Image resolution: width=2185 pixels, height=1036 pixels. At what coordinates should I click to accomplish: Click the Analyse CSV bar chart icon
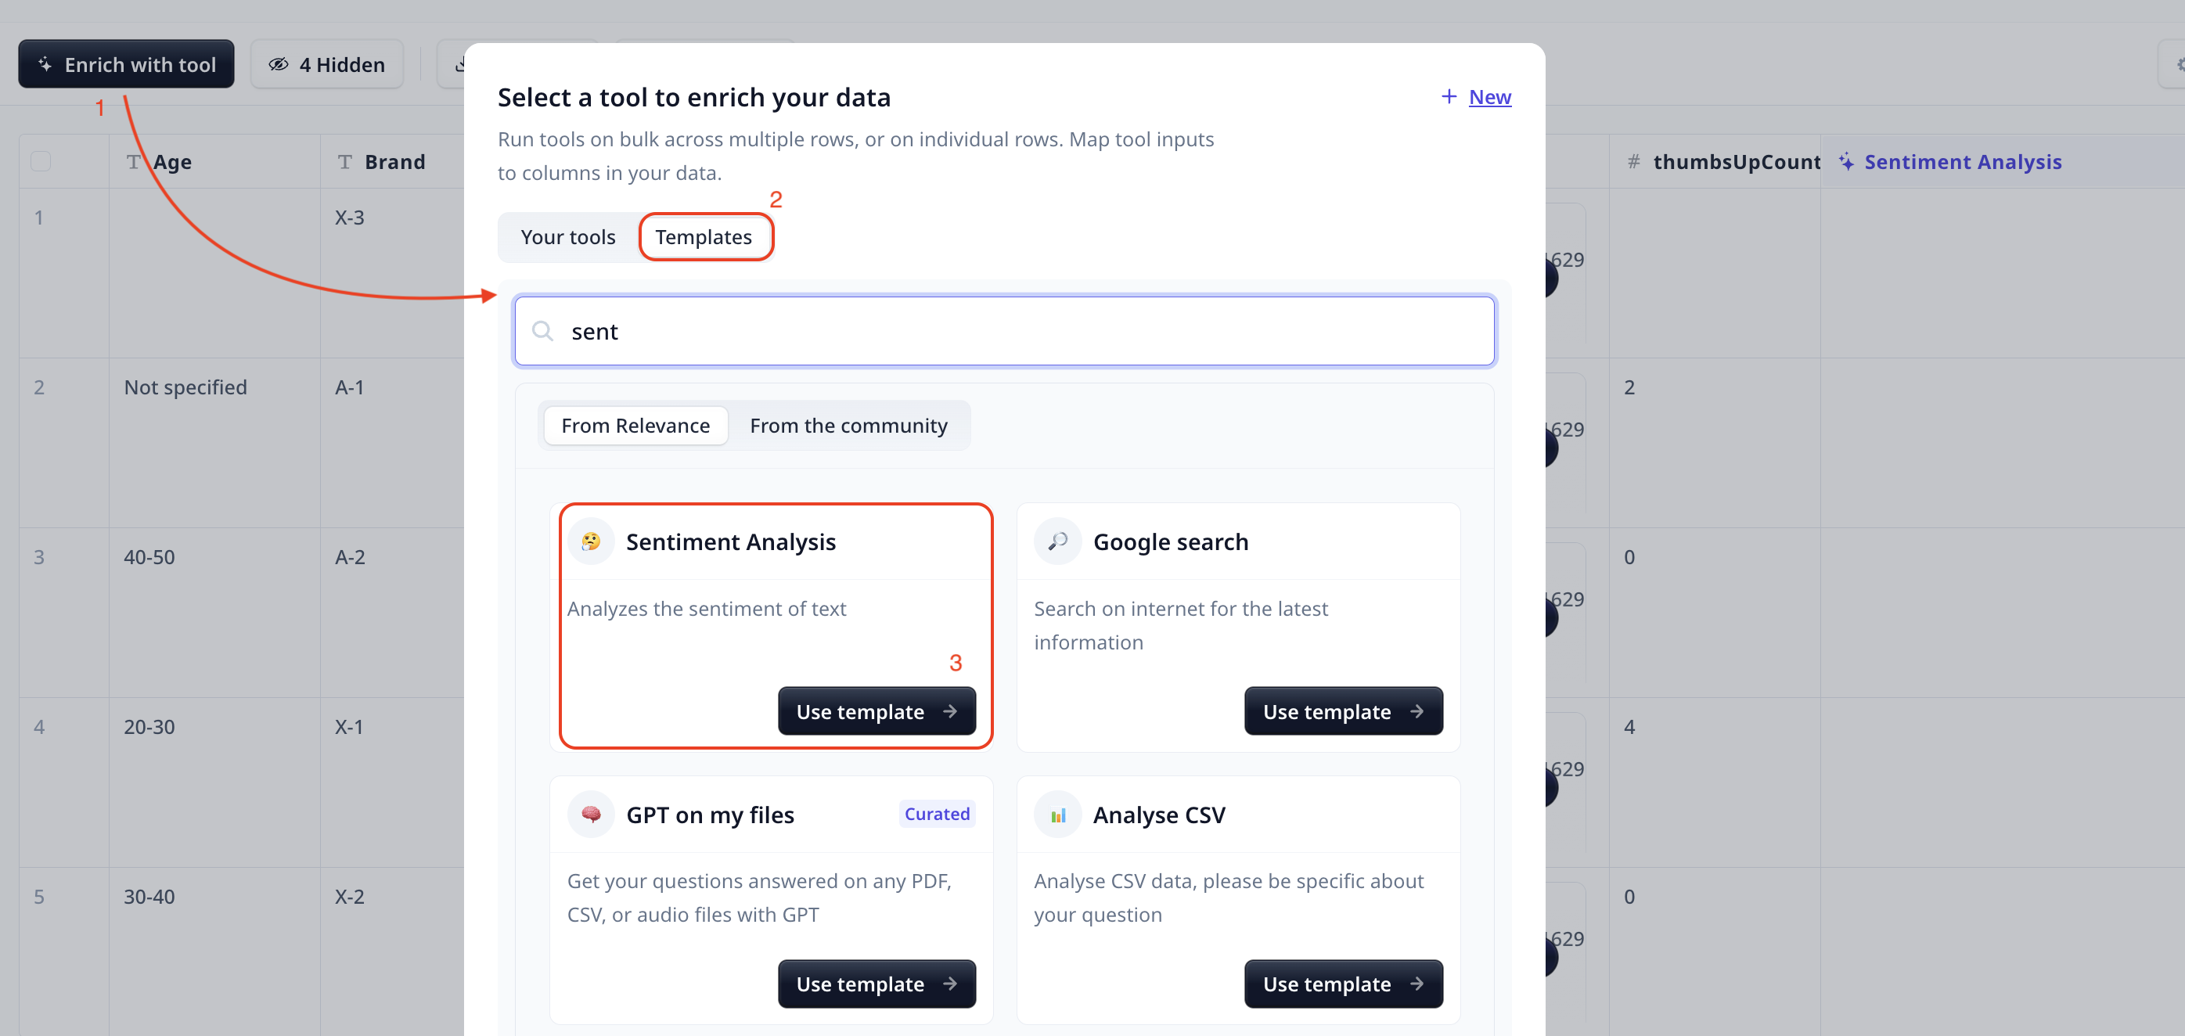[x=1057, y=815]
